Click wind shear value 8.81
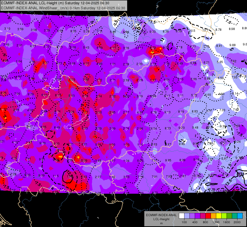The width and height of the screenshot is (247, 227). 219,46
